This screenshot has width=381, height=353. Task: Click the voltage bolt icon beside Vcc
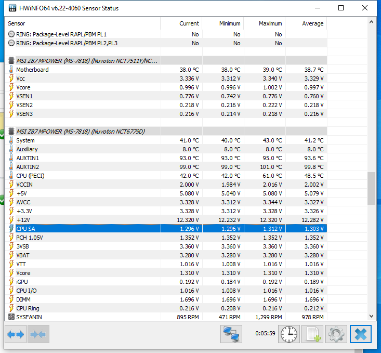click(x=11, y=79)
